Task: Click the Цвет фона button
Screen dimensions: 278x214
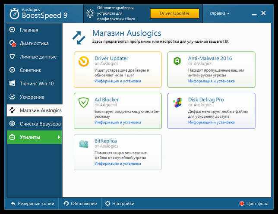Action: coord(254,204)
